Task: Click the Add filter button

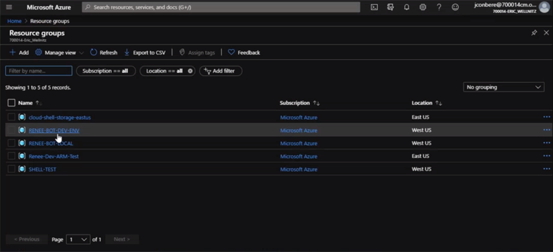Action: pyautogui.click(x=221, y=71)
